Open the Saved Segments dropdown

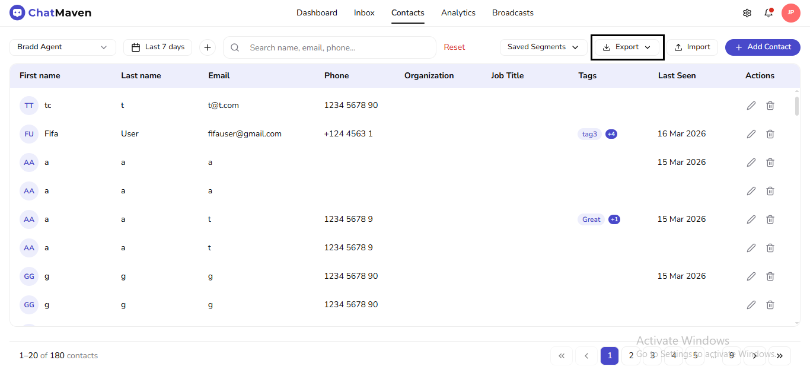[543, 47]
